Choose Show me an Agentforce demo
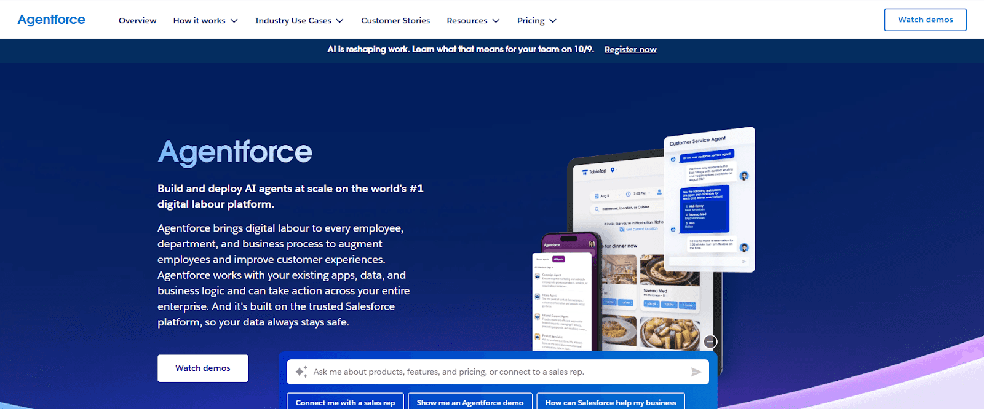Screen dimensions: 984x409 pyautogui.click(x=470, y=402)
